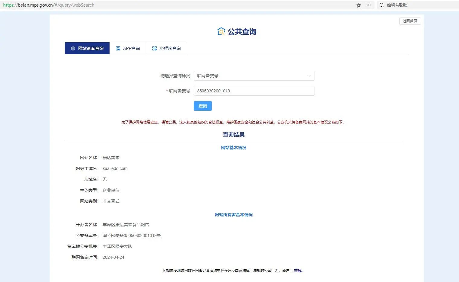Click the 企业单位 entity type value
This screenshot has height=282, width=459.
click(x=111, y=190)
